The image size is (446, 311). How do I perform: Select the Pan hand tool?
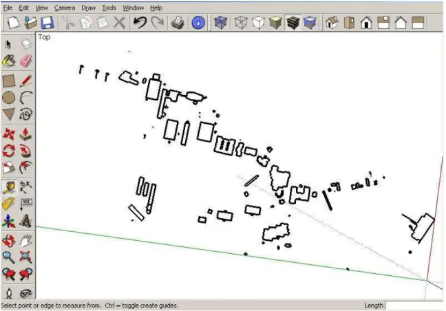[26, 241]
